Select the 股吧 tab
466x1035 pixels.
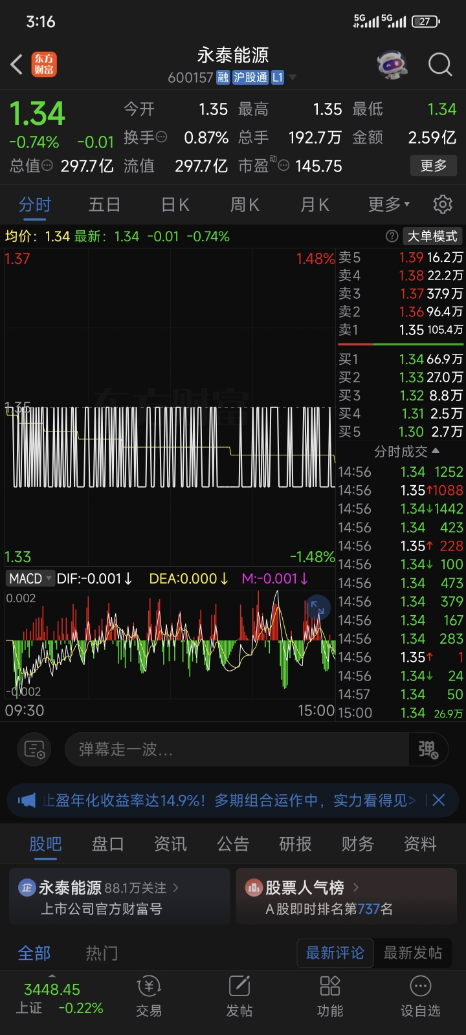(45, 844)
